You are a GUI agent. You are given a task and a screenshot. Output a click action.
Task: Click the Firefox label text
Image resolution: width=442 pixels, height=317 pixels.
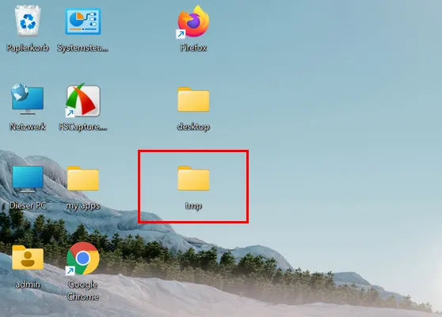click(x=193, y=48)
